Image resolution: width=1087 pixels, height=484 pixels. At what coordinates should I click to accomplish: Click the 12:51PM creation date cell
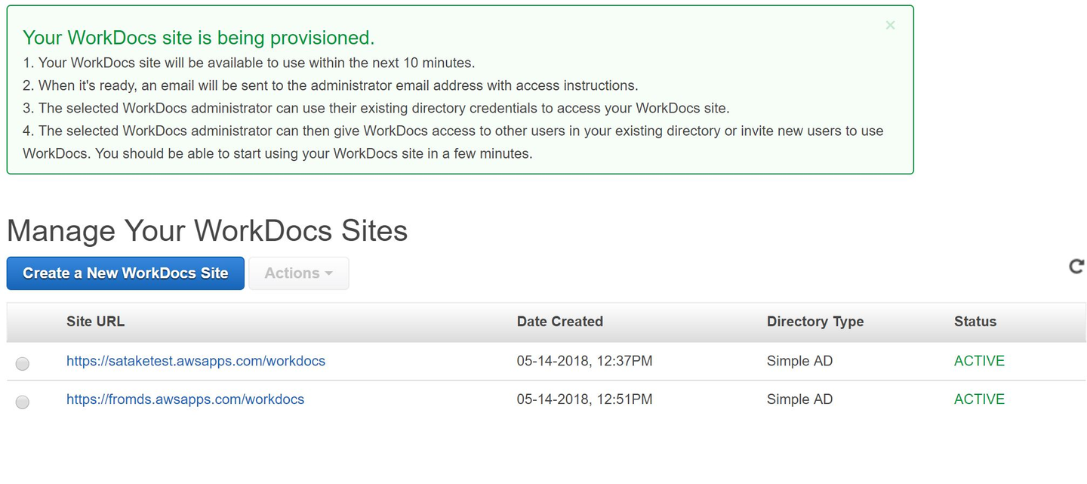[x=584, y=399]
